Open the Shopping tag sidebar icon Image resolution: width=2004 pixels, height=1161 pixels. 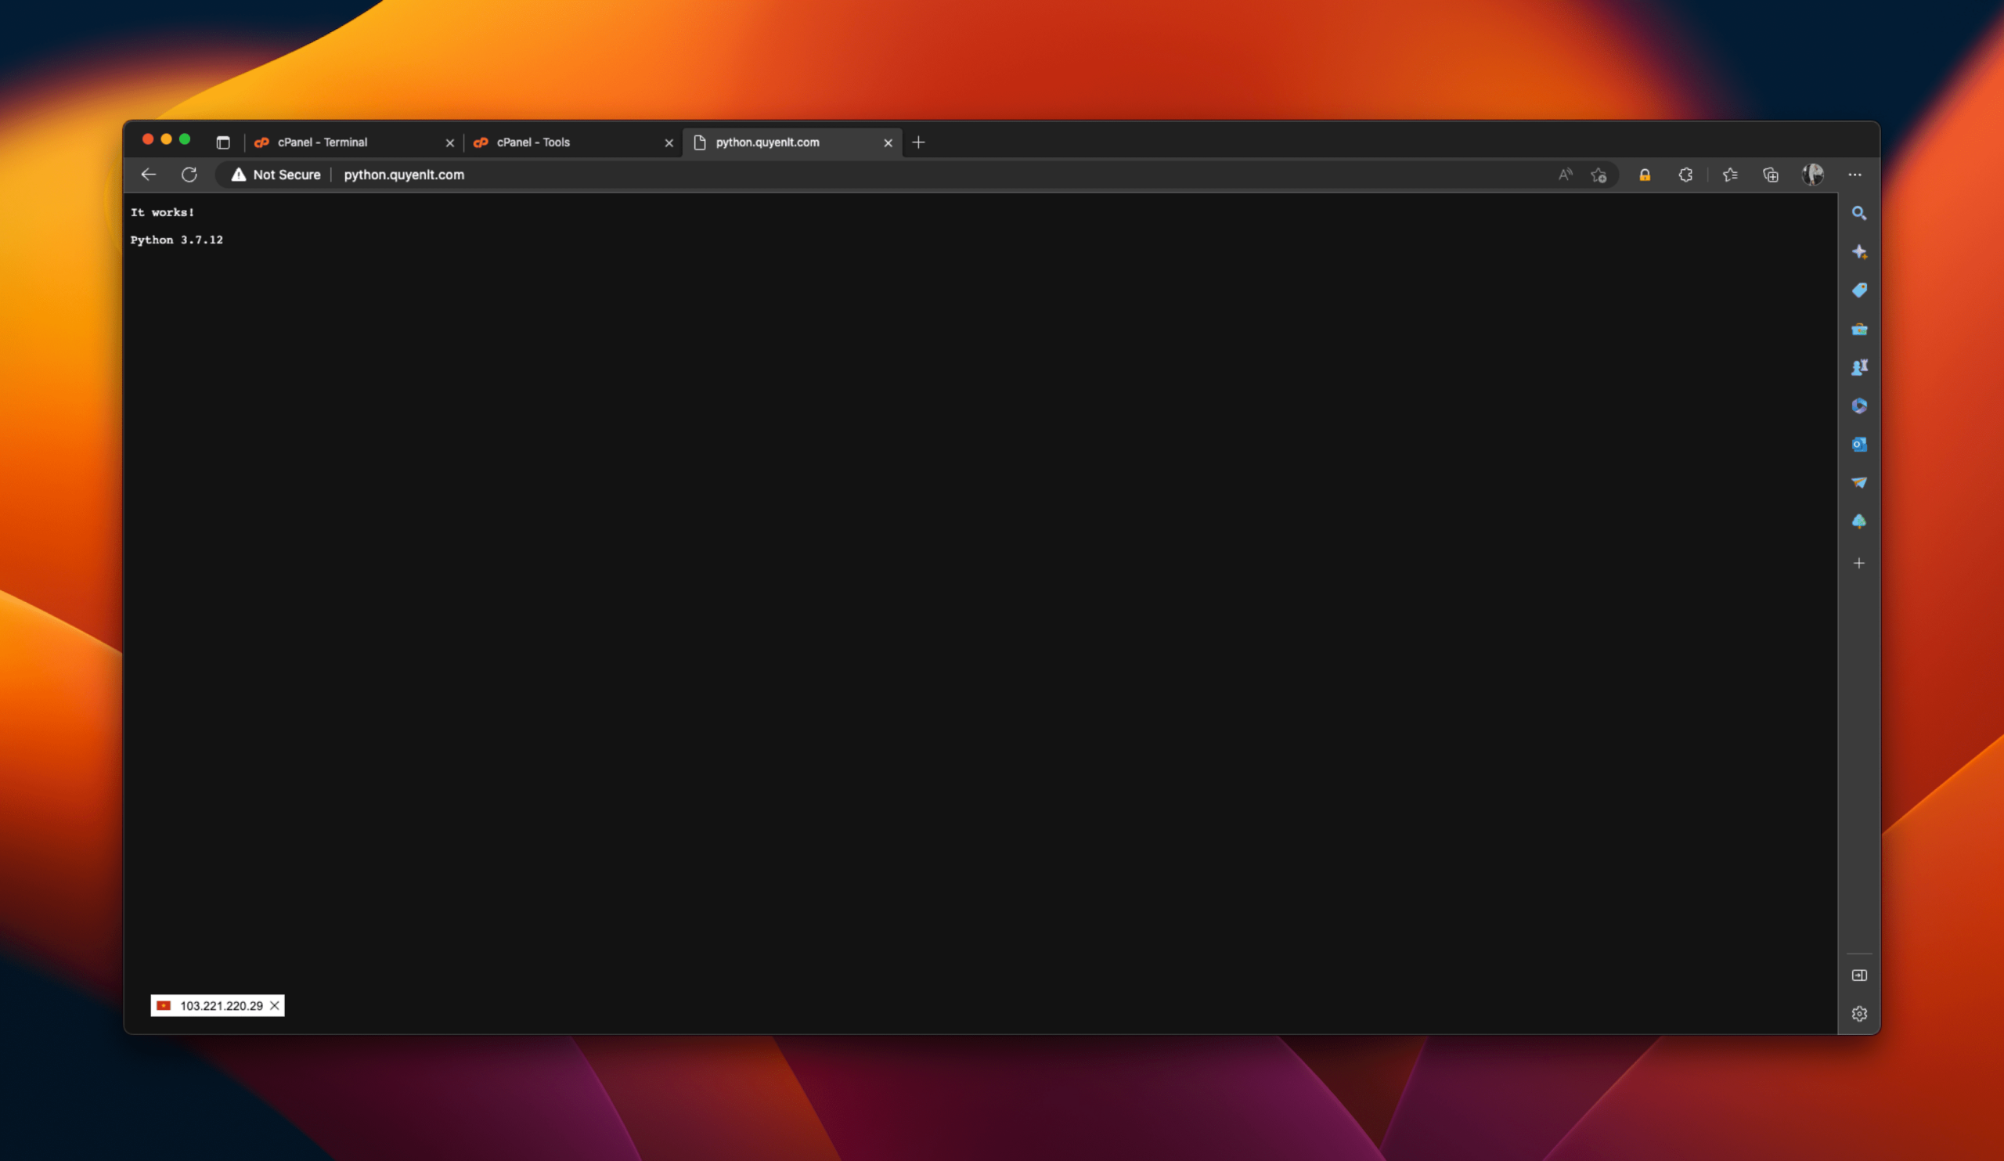pyautogui.click(x=1859, y=290)
